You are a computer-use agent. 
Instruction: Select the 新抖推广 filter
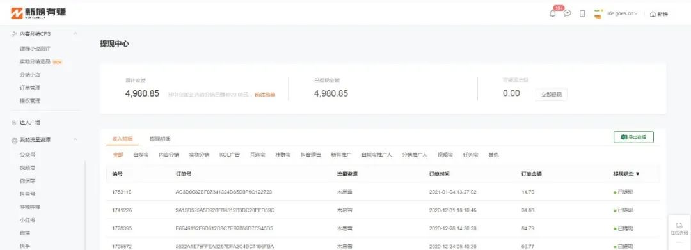click(341, 155)
